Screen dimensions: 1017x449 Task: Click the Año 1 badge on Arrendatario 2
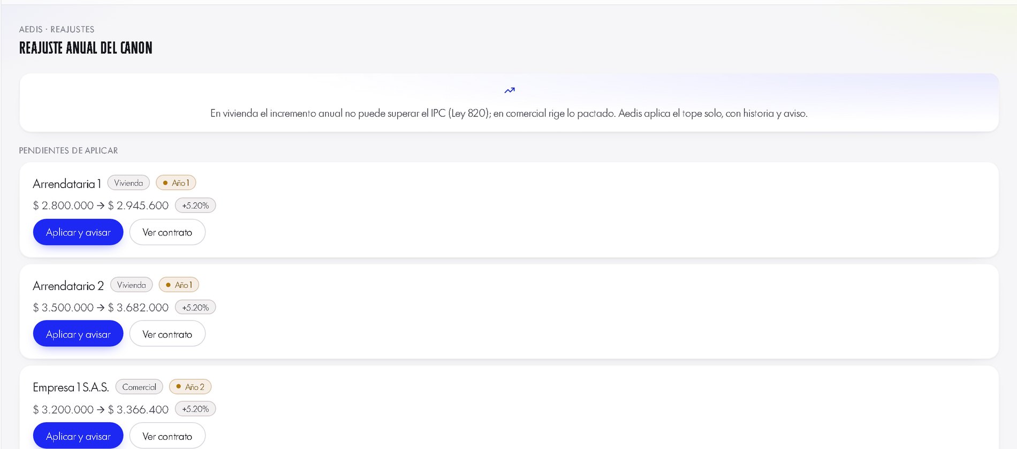[179, 285]
